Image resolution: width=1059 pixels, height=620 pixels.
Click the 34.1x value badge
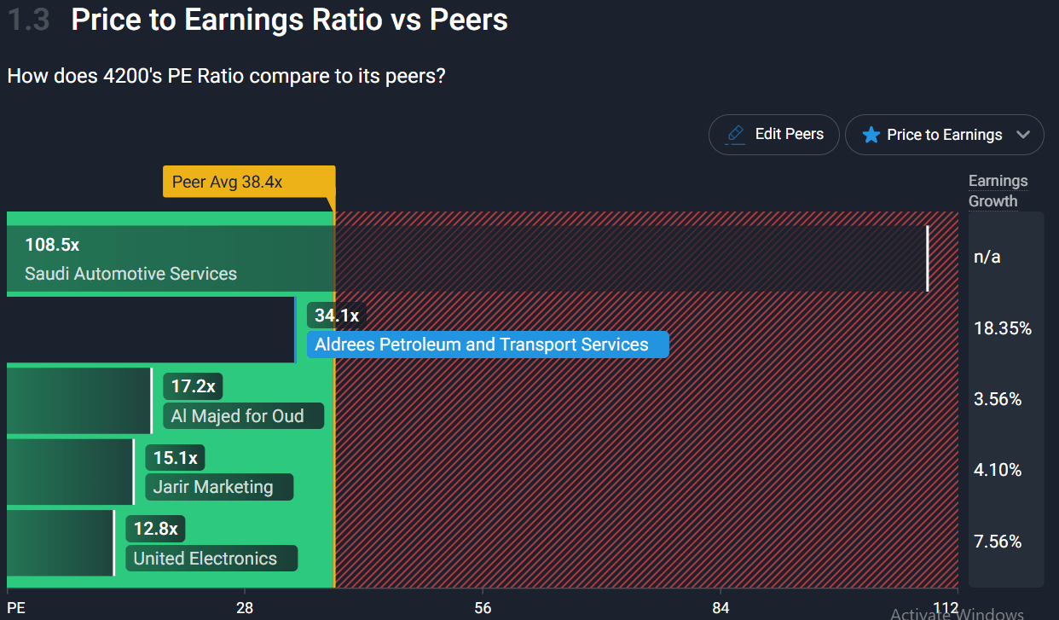click(336, 316)
